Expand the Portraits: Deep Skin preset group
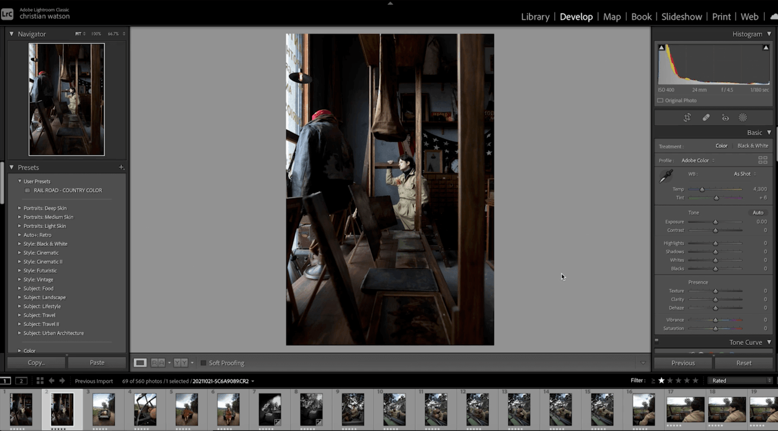The width and height of the screenshot is (778, 431). (x=20, y=208)
